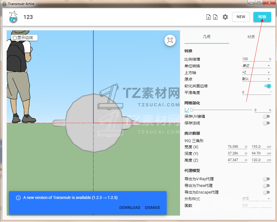
Task: Enable 导出为Thea代理 switch
Action: tap(266, 186)
